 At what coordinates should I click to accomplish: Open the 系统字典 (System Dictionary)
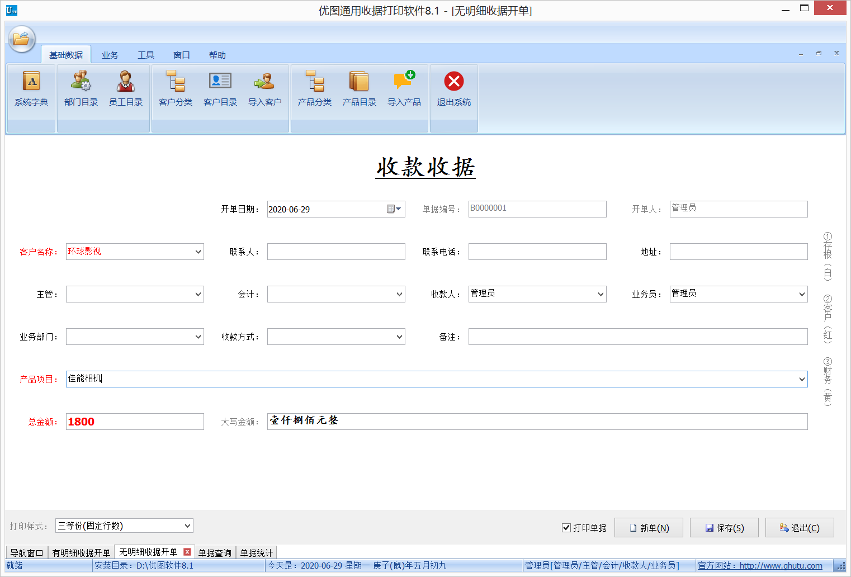tap(31, 89)
